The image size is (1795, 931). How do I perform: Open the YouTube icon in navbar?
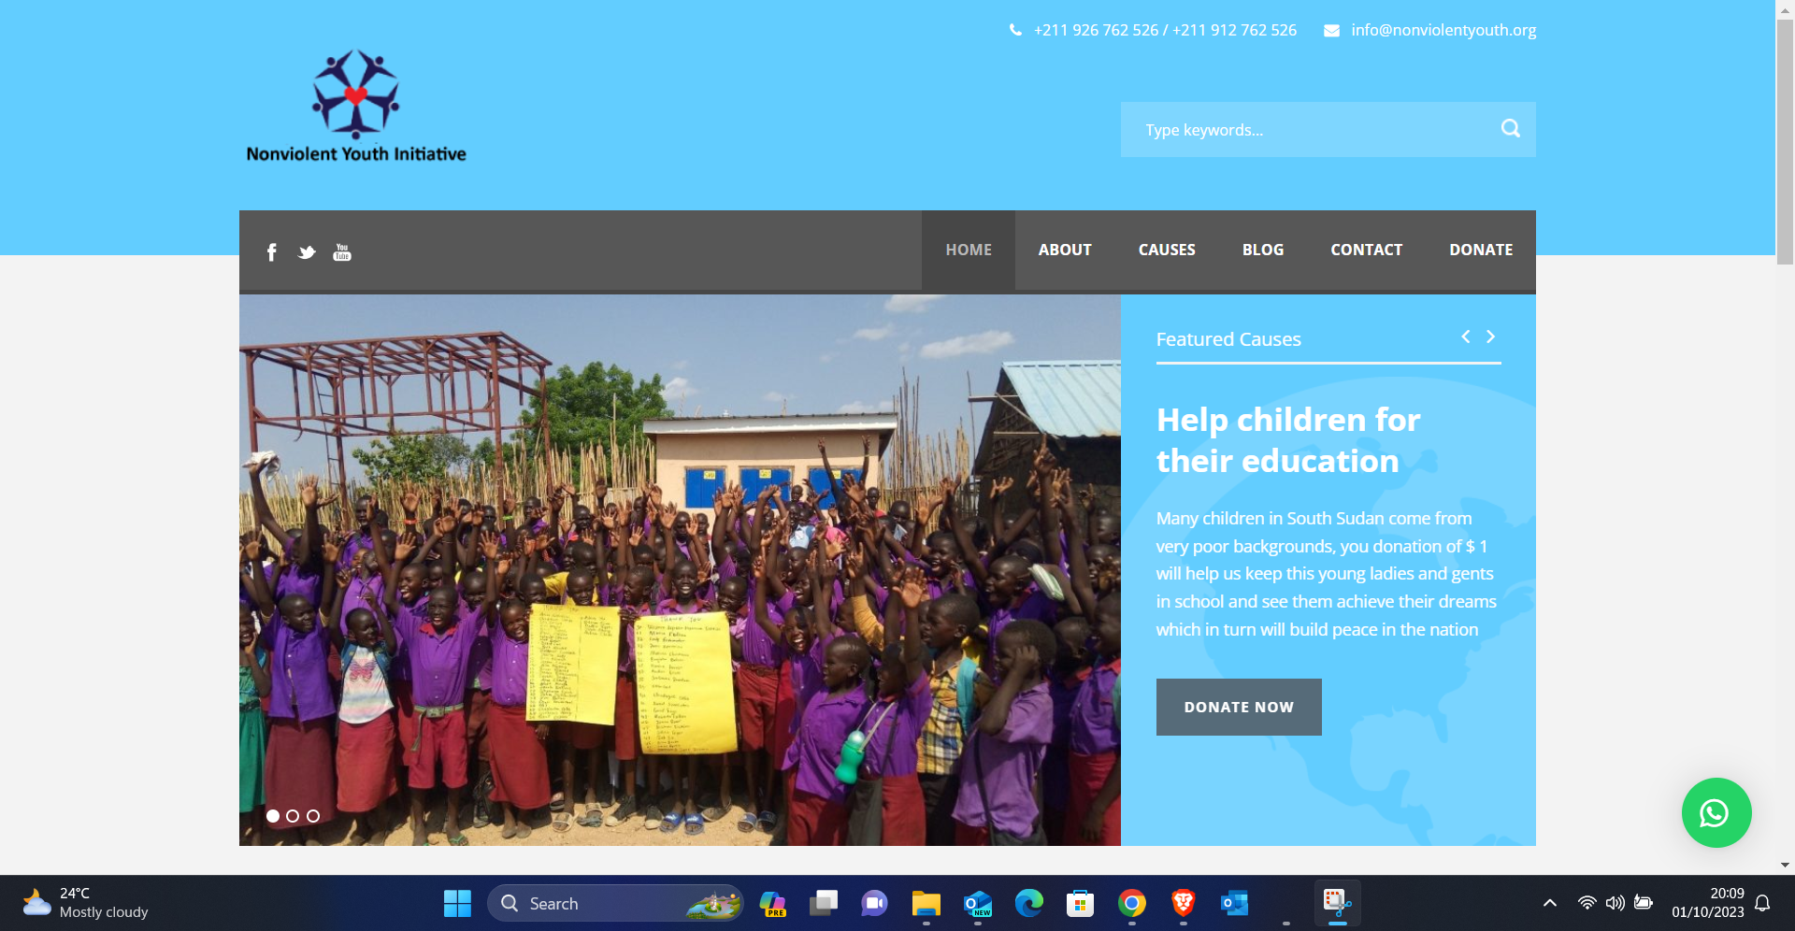[x=342, y=252]
